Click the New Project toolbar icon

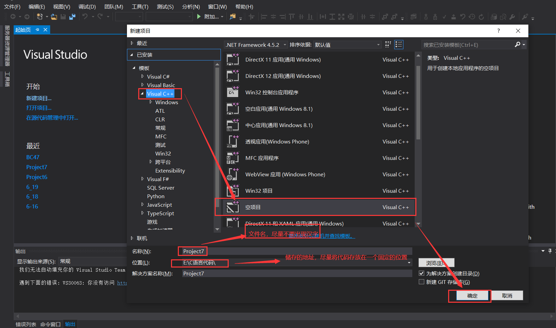tap(40, 16)
